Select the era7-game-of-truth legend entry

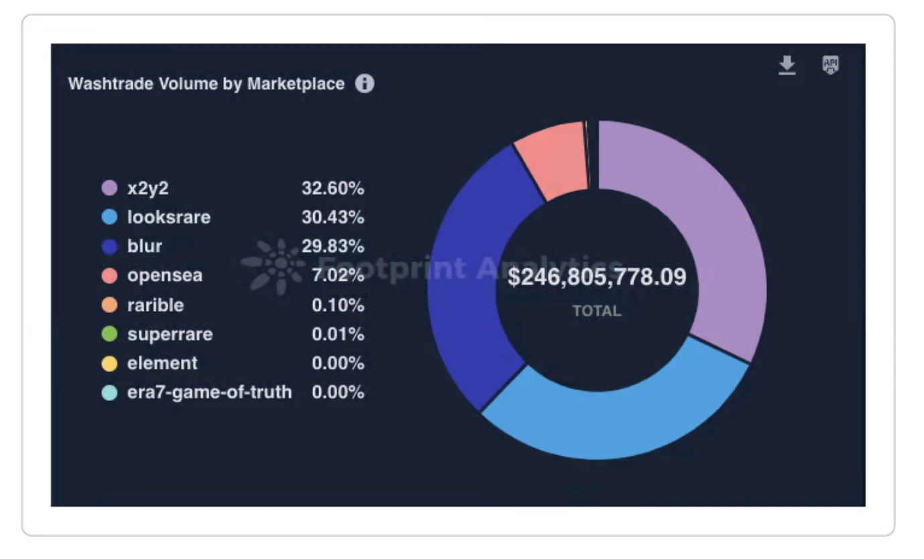point(209,392)
